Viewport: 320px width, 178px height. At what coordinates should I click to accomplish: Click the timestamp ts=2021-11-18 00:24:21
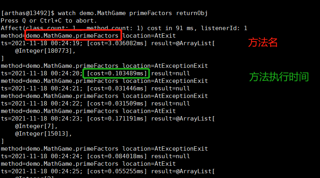pos(41,88)
